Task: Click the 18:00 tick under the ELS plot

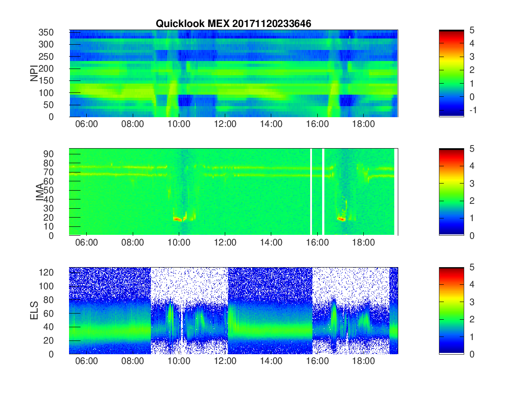Action: click(363, 361)
